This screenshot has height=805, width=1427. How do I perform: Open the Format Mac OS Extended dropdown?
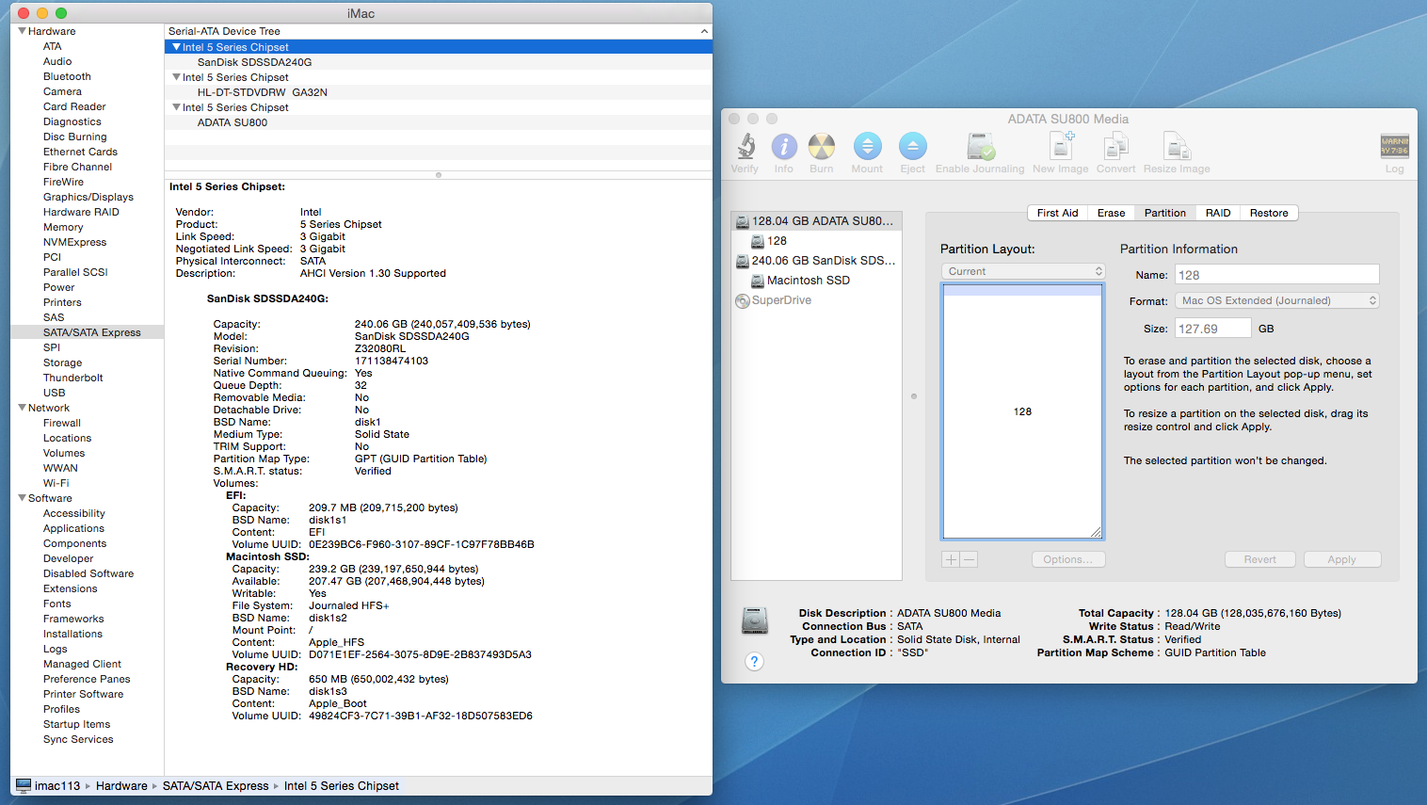1277,300
